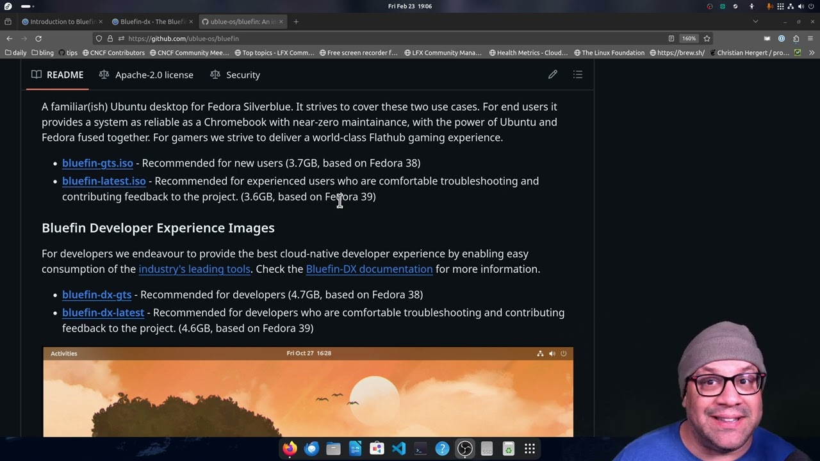This screenshot has height=461, width=820.
Task: Open the README outline list icon
Action: pos(577,75)
